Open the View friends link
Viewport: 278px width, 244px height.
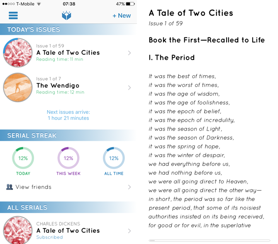34,187
